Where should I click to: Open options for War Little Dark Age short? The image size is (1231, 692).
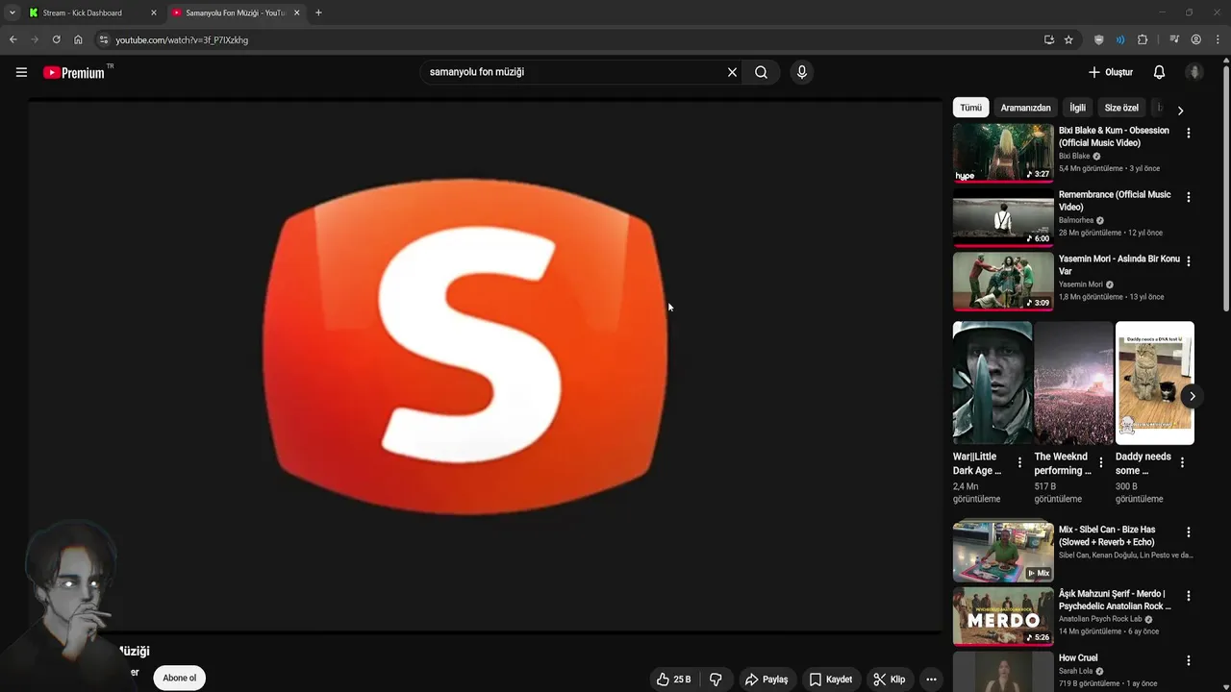coord(1020,463)
